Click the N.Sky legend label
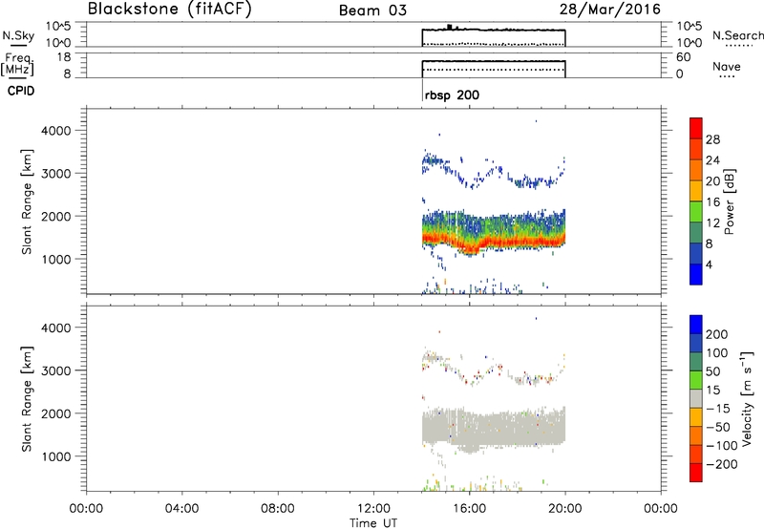 coord(18,35)
